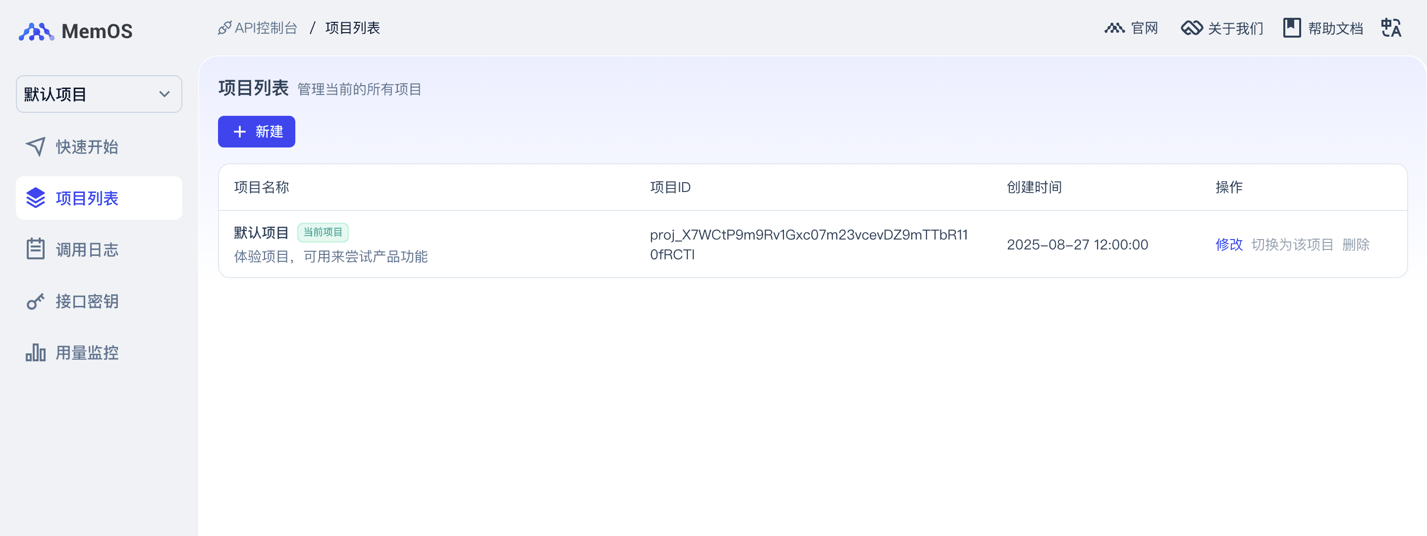Click the layers icon for project list

tap(36, 198)
